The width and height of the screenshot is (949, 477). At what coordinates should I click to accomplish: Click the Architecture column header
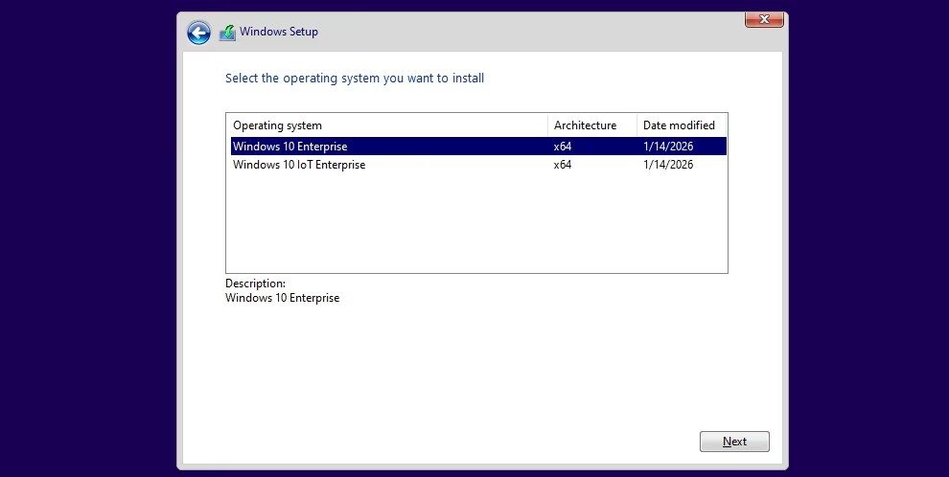592,125
